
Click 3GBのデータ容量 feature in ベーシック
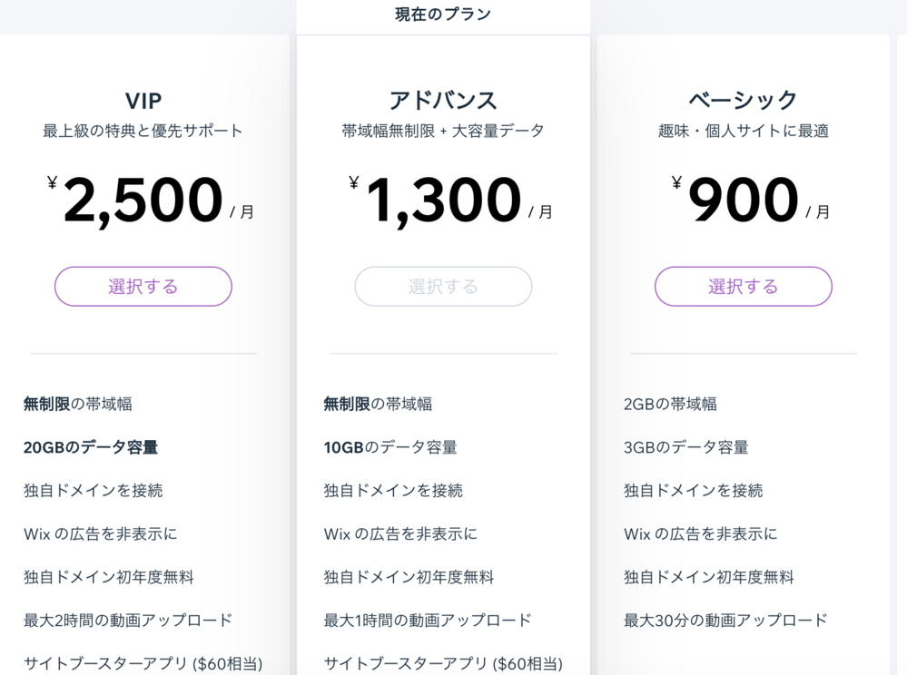[x=686, y=446]
